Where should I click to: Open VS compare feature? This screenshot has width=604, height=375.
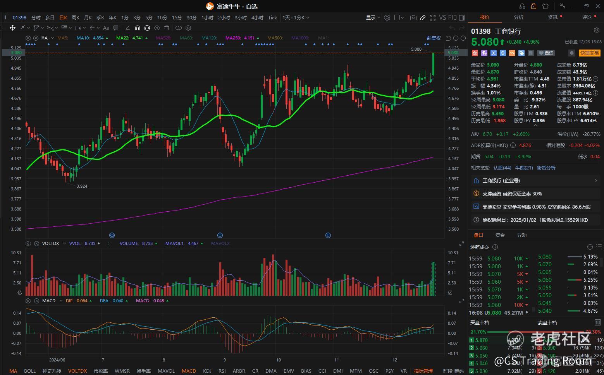click(x=442, y=17)
